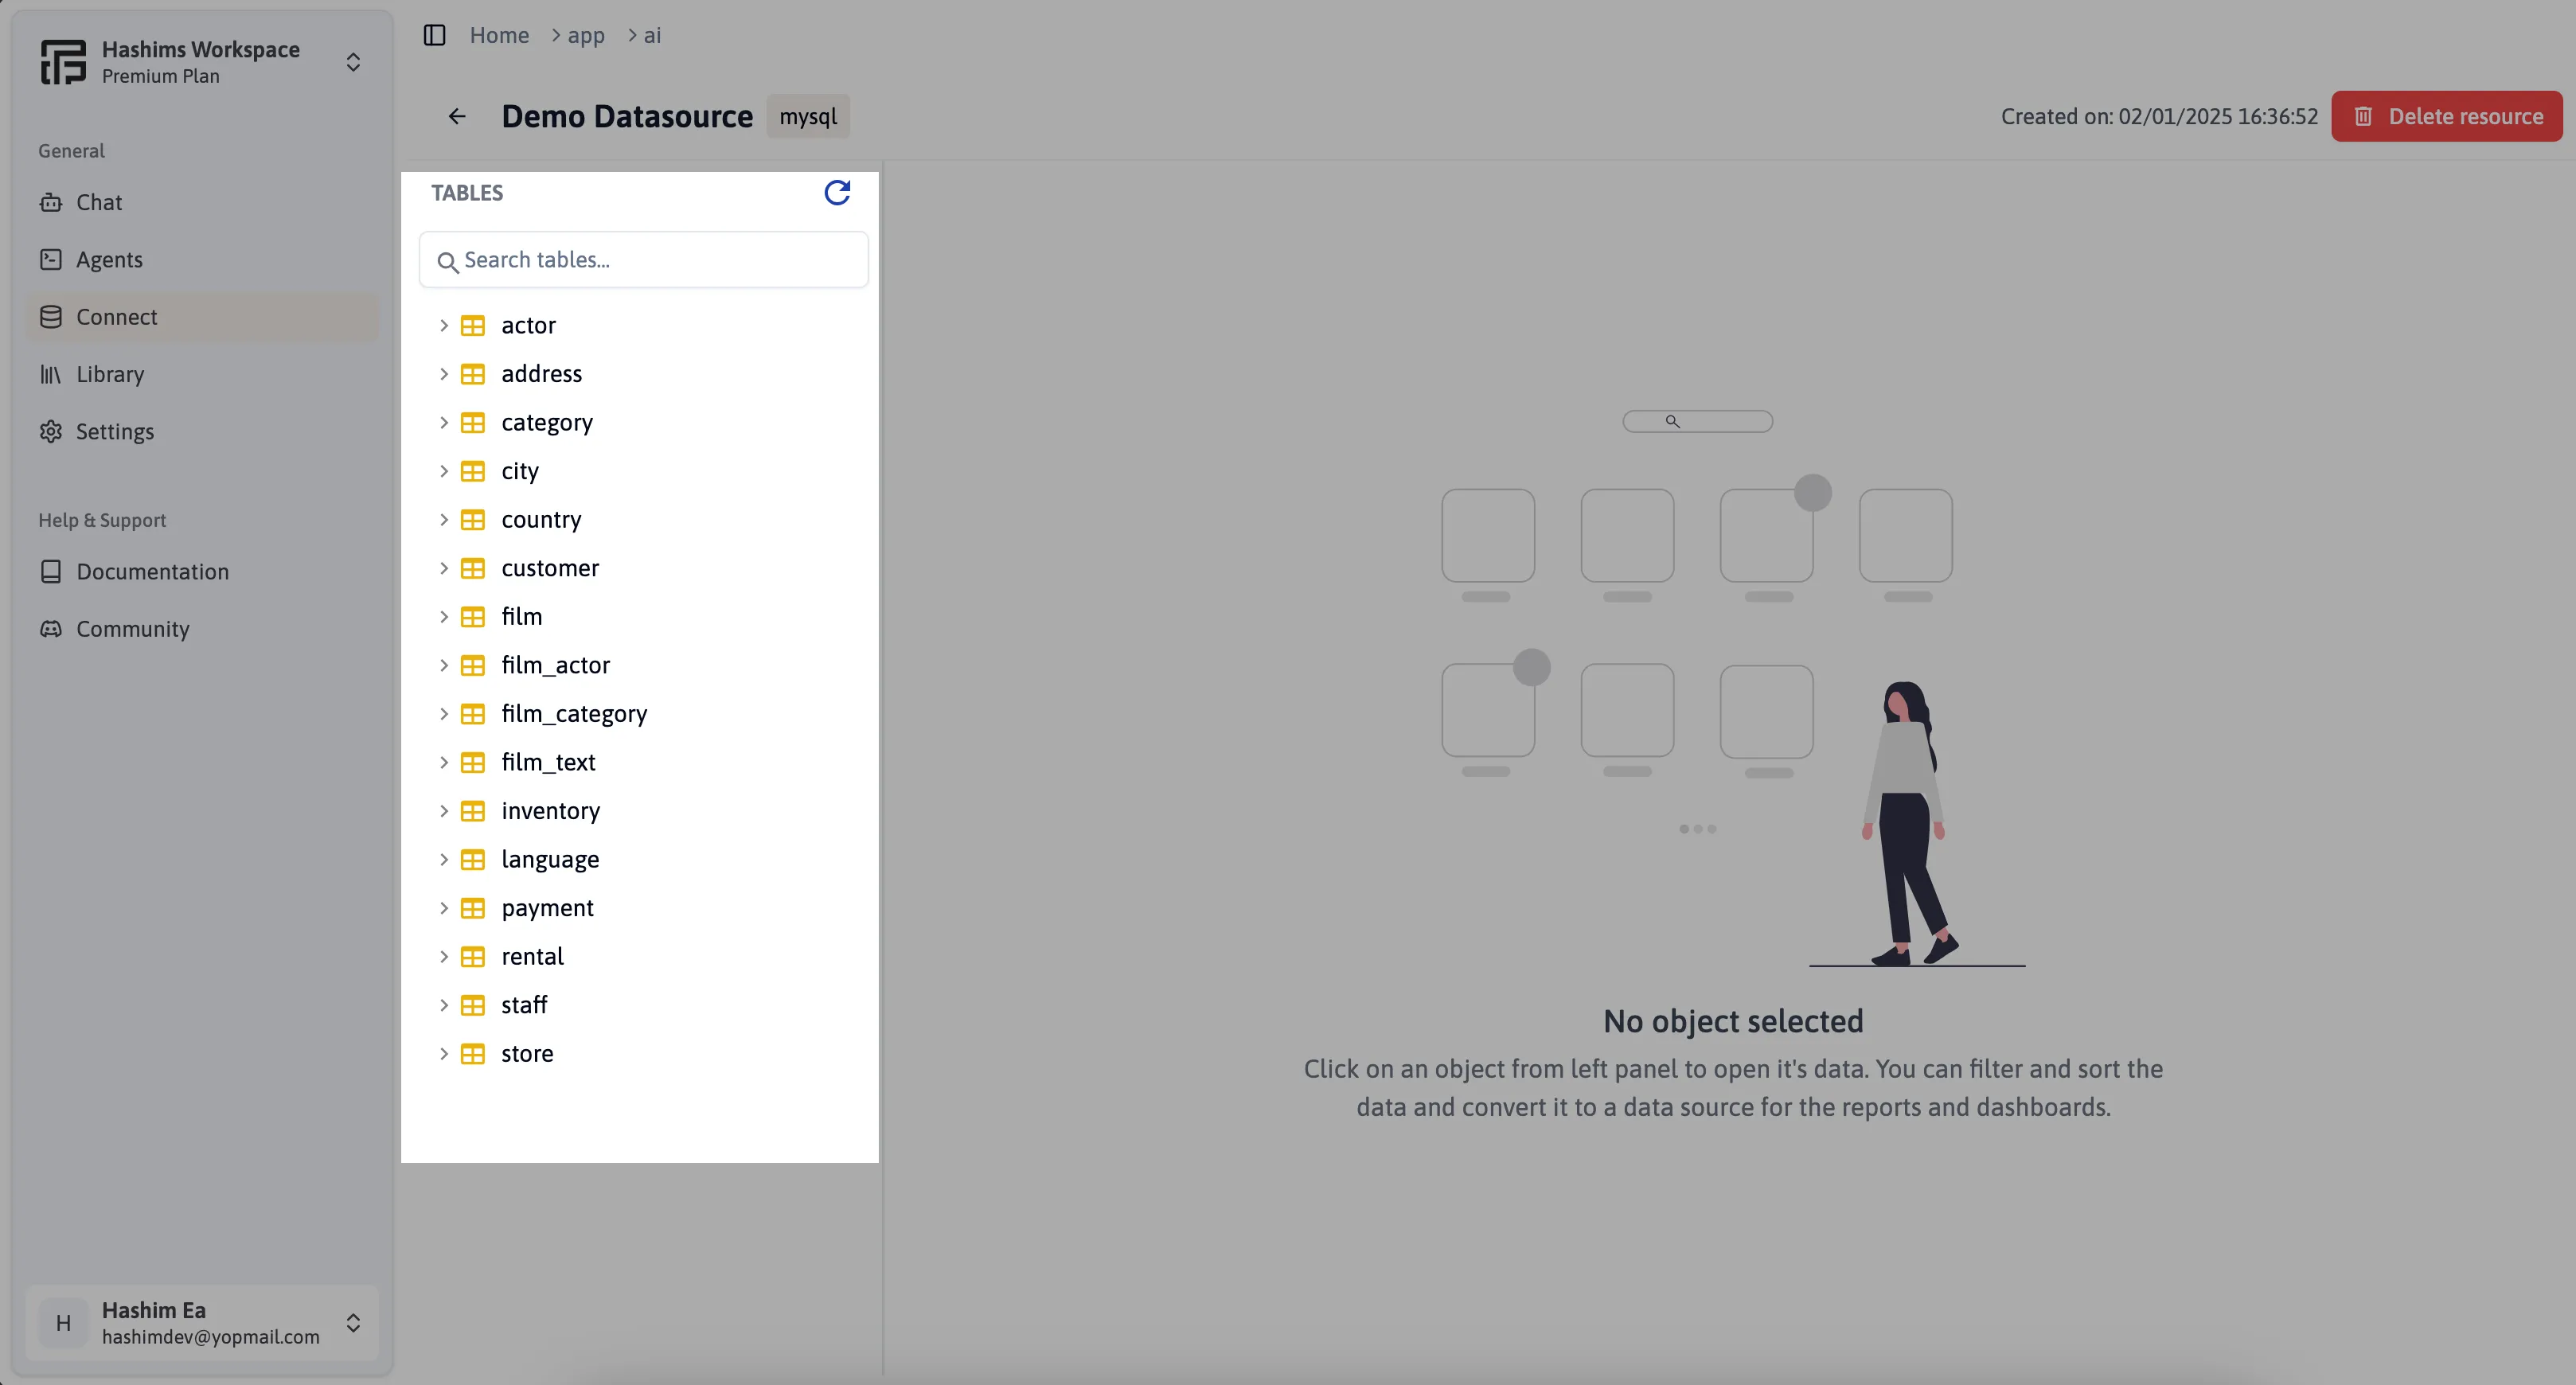This screenshot has height=1385, width=2576.
Task: Click the back arrow navigation button
Action: tap(455, 116)
